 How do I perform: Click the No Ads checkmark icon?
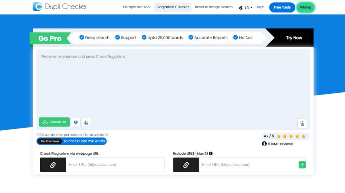click(235, 37)
